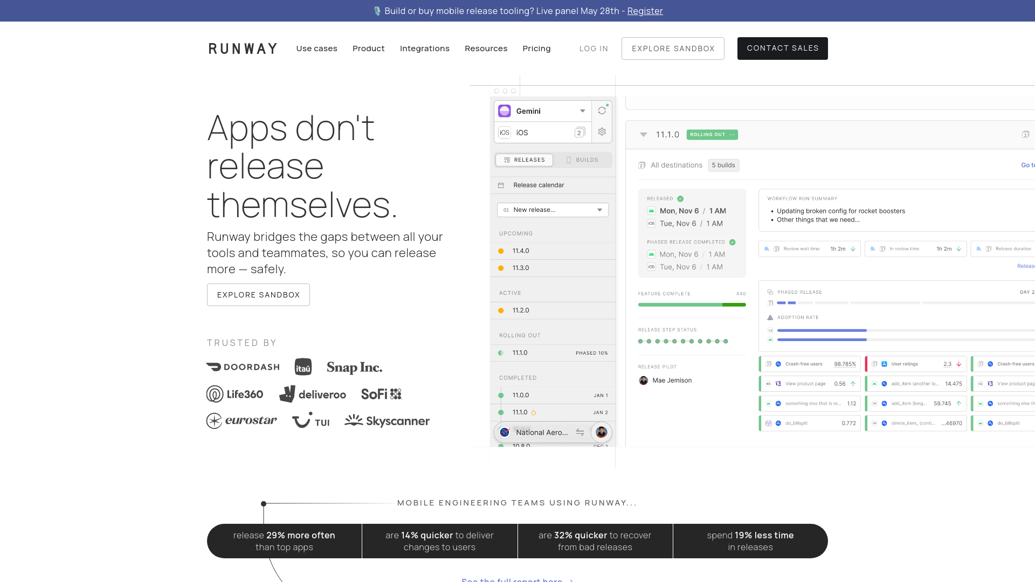
Task: Click the eurostar logo
Action: pyautogui.click(x=241, y=420)
